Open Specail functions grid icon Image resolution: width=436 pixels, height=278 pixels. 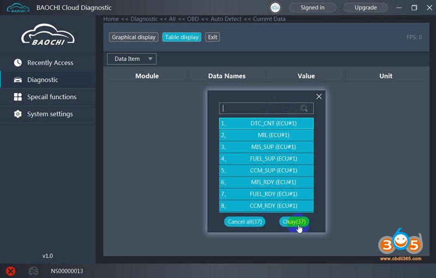pos(18,96)
